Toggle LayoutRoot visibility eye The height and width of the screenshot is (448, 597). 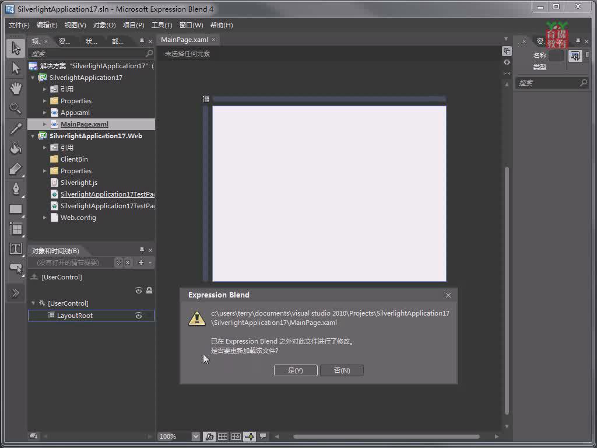139,316
